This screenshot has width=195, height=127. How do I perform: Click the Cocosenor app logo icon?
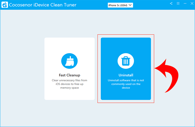click(5, 5)
